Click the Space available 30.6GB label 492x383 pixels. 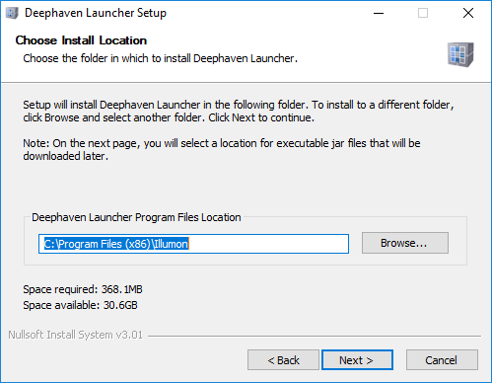(80, 305)
